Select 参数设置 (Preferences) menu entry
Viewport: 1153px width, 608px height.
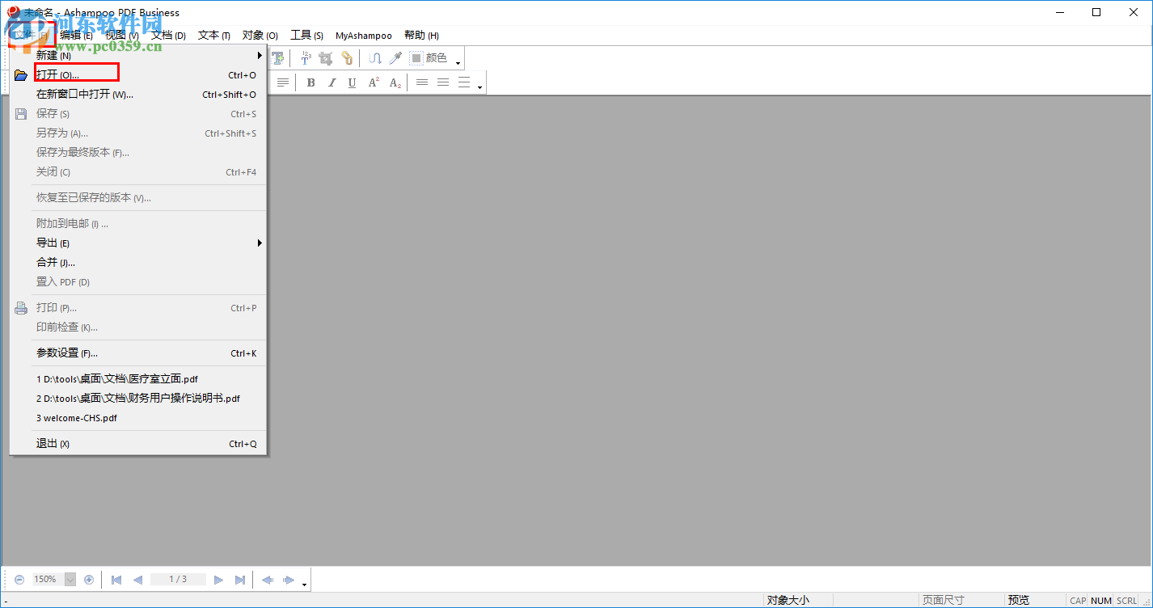coord(67,353)
